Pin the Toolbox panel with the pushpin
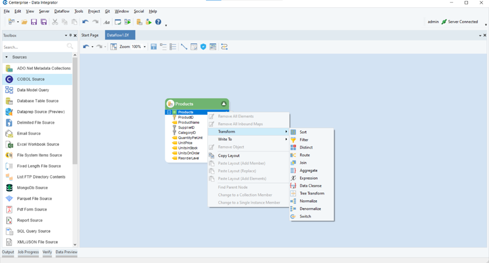The width and height of the screenshot is (489, 263). tap(70, 36)
